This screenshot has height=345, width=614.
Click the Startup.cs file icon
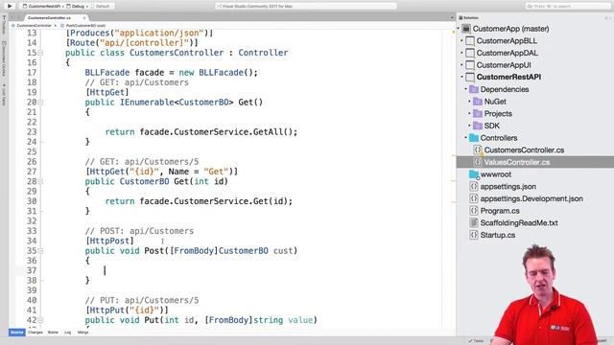474,235
